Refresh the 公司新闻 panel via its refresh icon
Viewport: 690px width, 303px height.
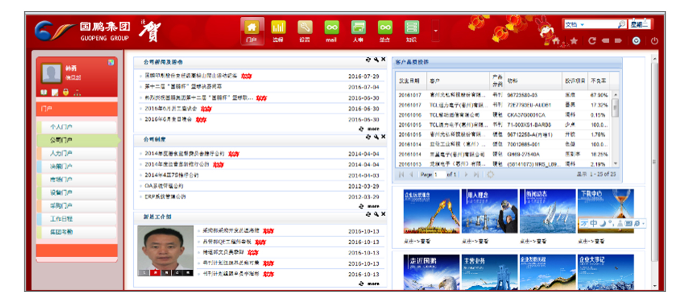[x=369, y=60]
